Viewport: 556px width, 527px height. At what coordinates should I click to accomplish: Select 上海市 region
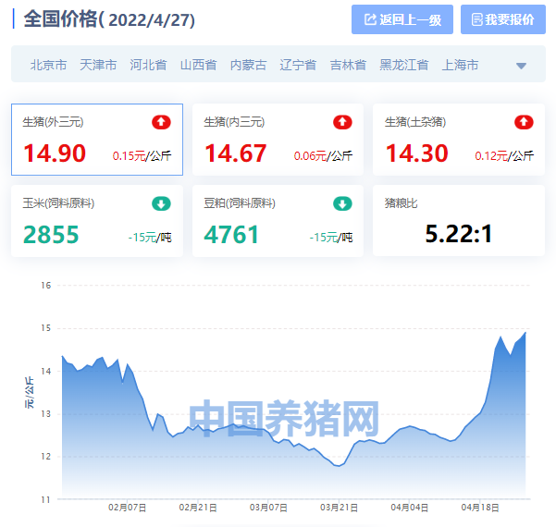pos(460,65)
